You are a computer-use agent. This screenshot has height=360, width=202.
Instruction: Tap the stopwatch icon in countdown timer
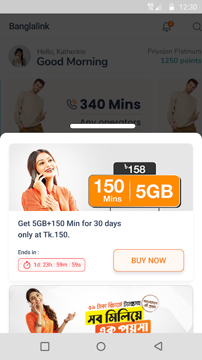(27, 265)
